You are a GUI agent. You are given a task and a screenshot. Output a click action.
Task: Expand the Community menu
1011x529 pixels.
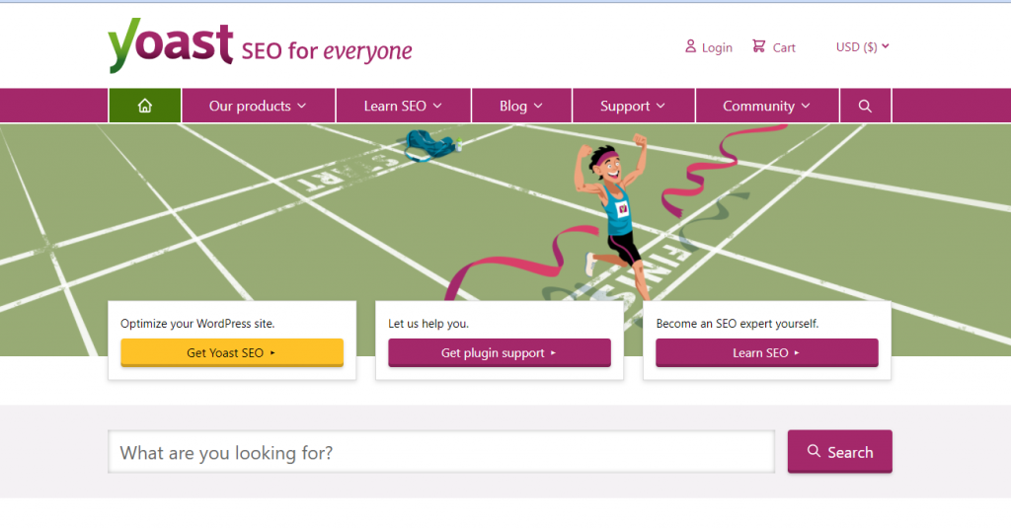click(x=766, y=106)
